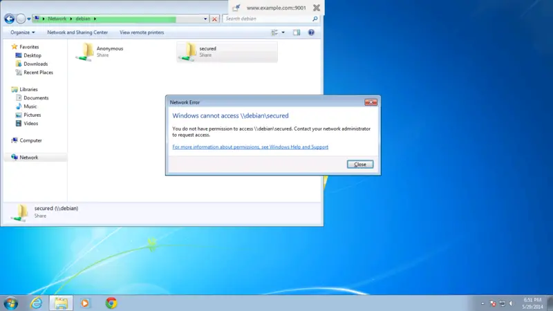Open Network and Sharing Center

77,32
